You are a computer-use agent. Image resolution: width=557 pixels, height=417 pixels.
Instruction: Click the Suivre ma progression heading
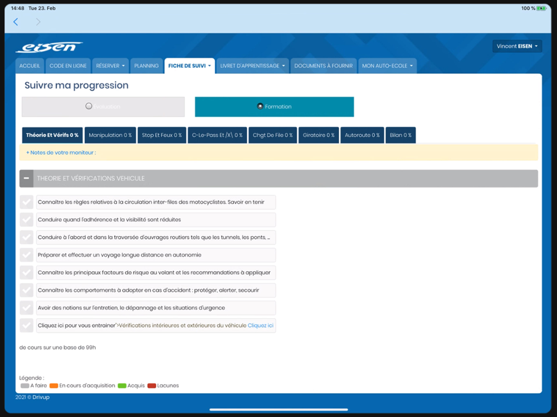click(x=76, y=86)
